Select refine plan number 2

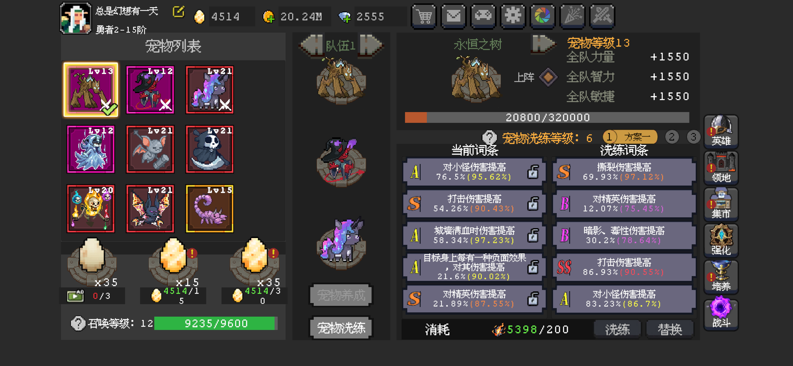[x=672, y=137]
